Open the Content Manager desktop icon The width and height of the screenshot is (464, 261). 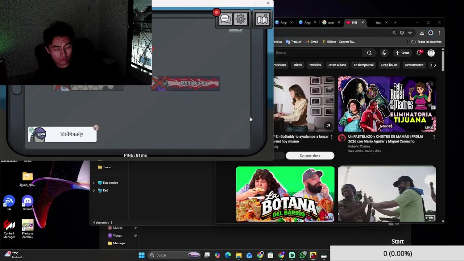click(9, 229)
